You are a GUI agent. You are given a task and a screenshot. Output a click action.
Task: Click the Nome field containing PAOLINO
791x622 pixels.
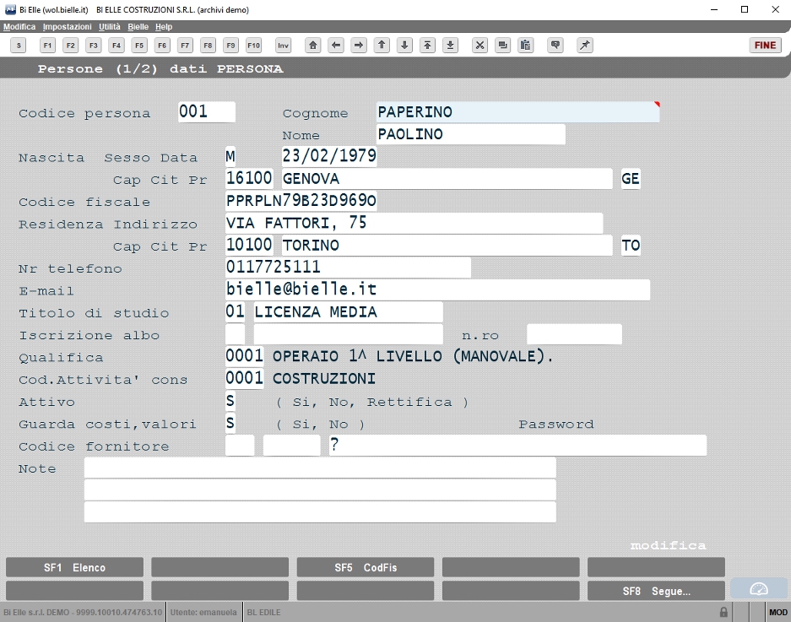coord(471,134)
